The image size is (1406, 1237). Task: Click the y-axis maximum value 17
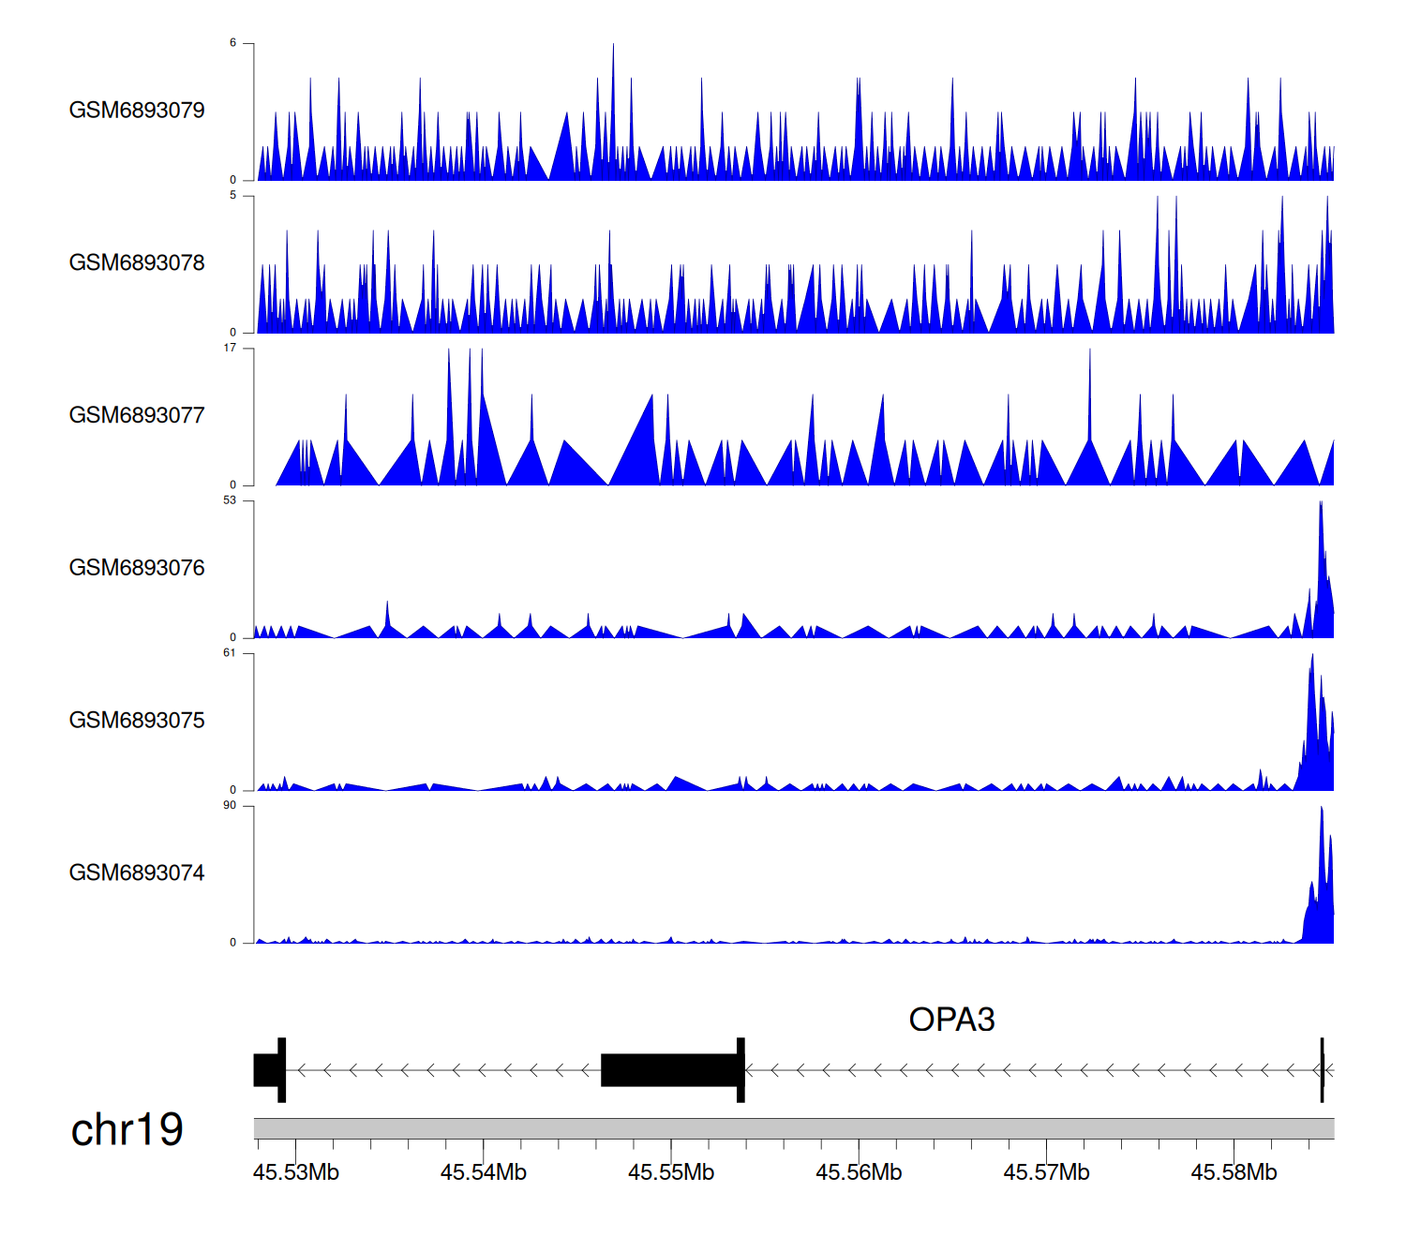pyautogui.click(x=230, y=349)
